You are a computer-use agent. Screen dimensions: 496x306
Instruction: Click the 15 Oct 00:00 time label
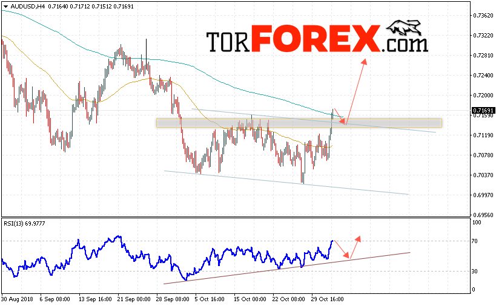tap(250, 299)
